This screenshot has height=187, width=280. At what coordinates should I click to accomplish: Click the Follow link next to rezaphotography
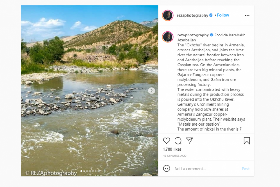click(x=223, y=15)
